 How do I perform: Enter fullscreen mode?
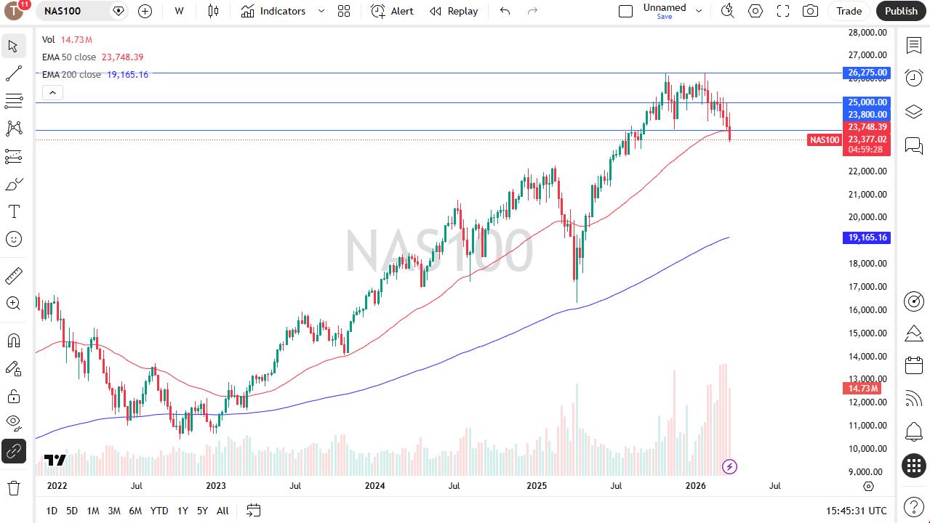point(783,11)
